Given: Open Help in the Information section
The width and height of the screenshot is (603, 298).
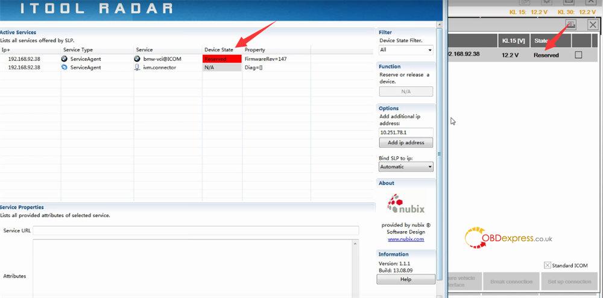Looking at the screenshot, I should pos(406,279).
